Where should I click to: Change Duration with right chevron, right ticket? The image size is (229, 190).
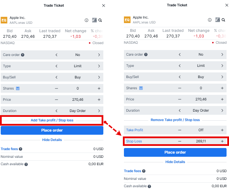(x=222, y=111)
